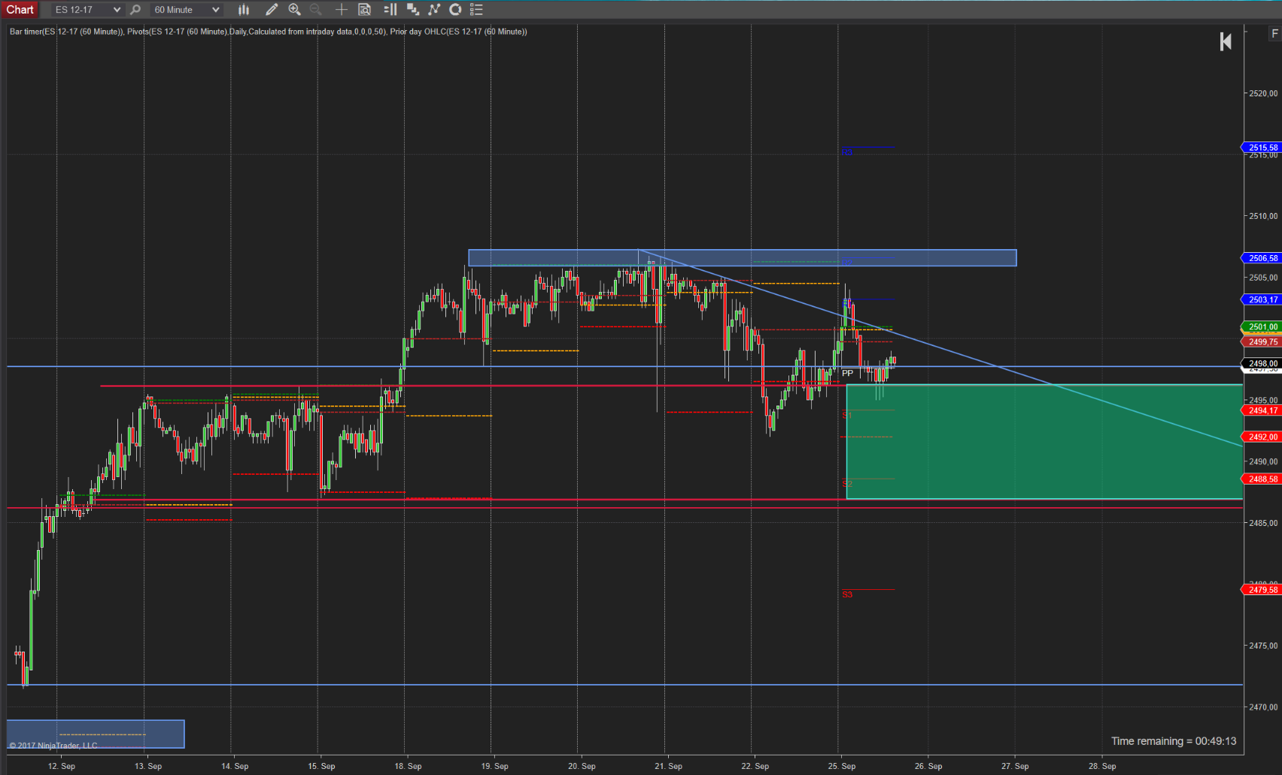Open the bar type chart style icon
The height and width of the screenshot is (775, 1282).
click(x=244, y=10)
